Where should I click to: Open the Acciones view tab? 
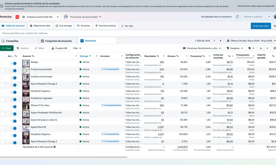[83, 26]
